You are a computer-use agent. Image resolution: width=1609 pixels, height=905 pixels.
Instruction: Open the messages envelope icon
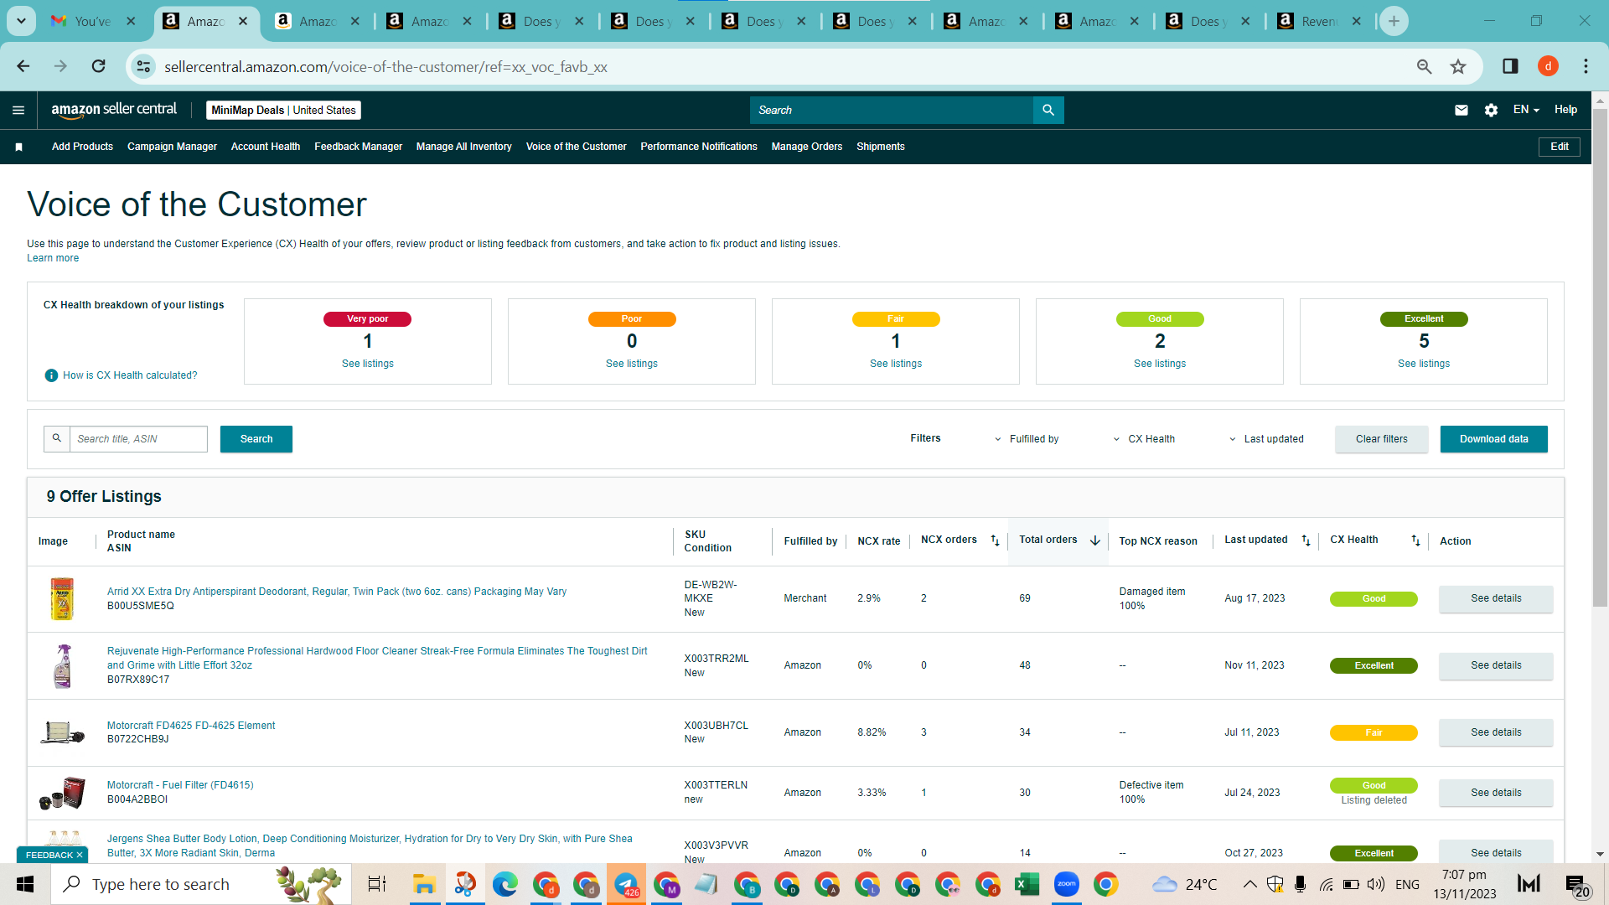coord(1462,110)
